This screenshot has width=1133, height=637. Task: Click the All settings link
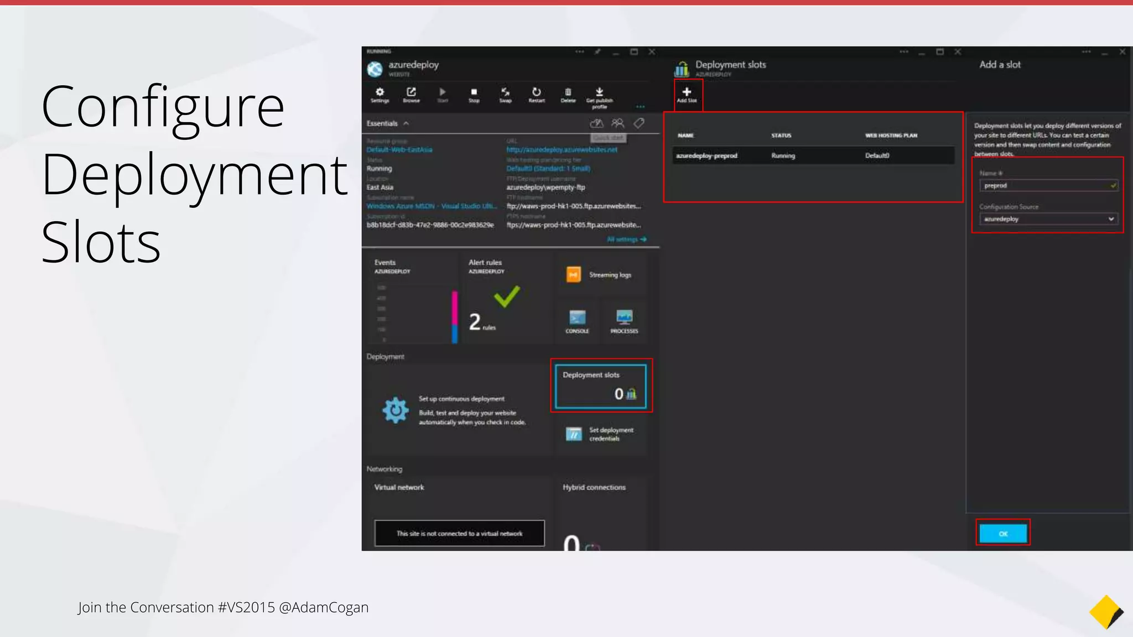[x=626, y=239]
